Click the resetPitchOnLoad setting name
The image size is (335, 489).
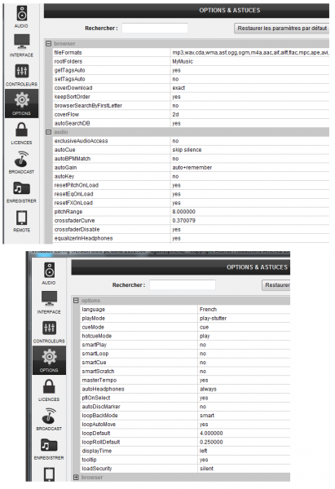click(77, 185)
